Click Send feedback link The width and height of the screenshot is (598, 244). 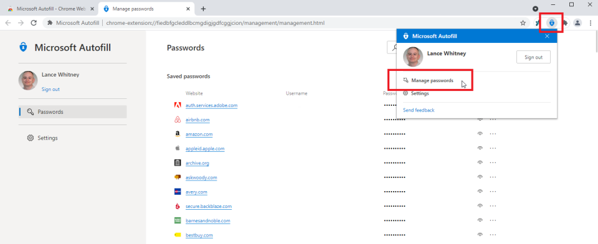click(x=419, y=110)
